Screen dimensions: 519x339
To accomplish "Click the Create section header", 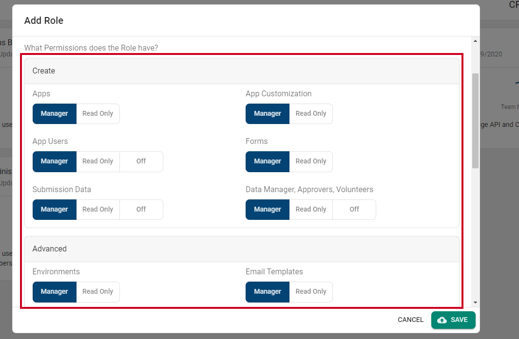I will tap(242, 71).
